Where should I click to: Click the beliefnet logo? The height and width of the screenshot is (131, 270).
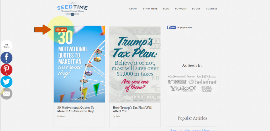202,82
